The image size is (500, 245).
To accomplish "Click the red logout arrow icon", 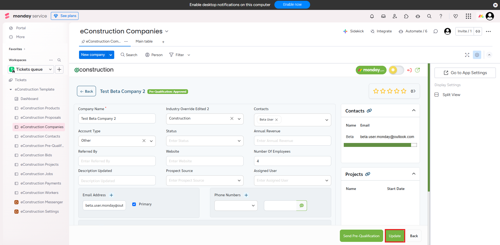I will click(409, 70).
